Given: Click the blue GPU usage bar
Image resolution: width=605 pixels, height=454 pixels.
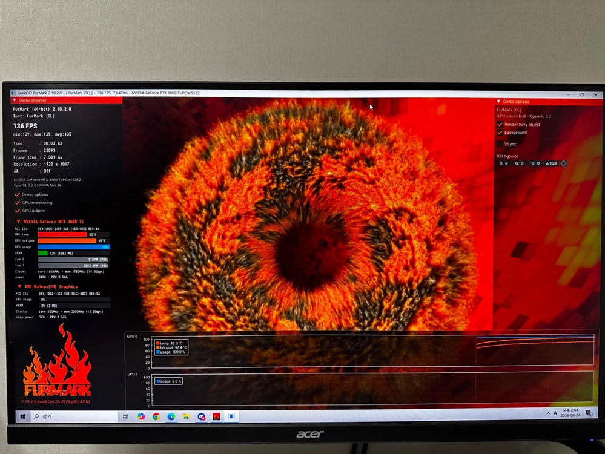Looking at the screenshot, I should click(x=73, y=247).
